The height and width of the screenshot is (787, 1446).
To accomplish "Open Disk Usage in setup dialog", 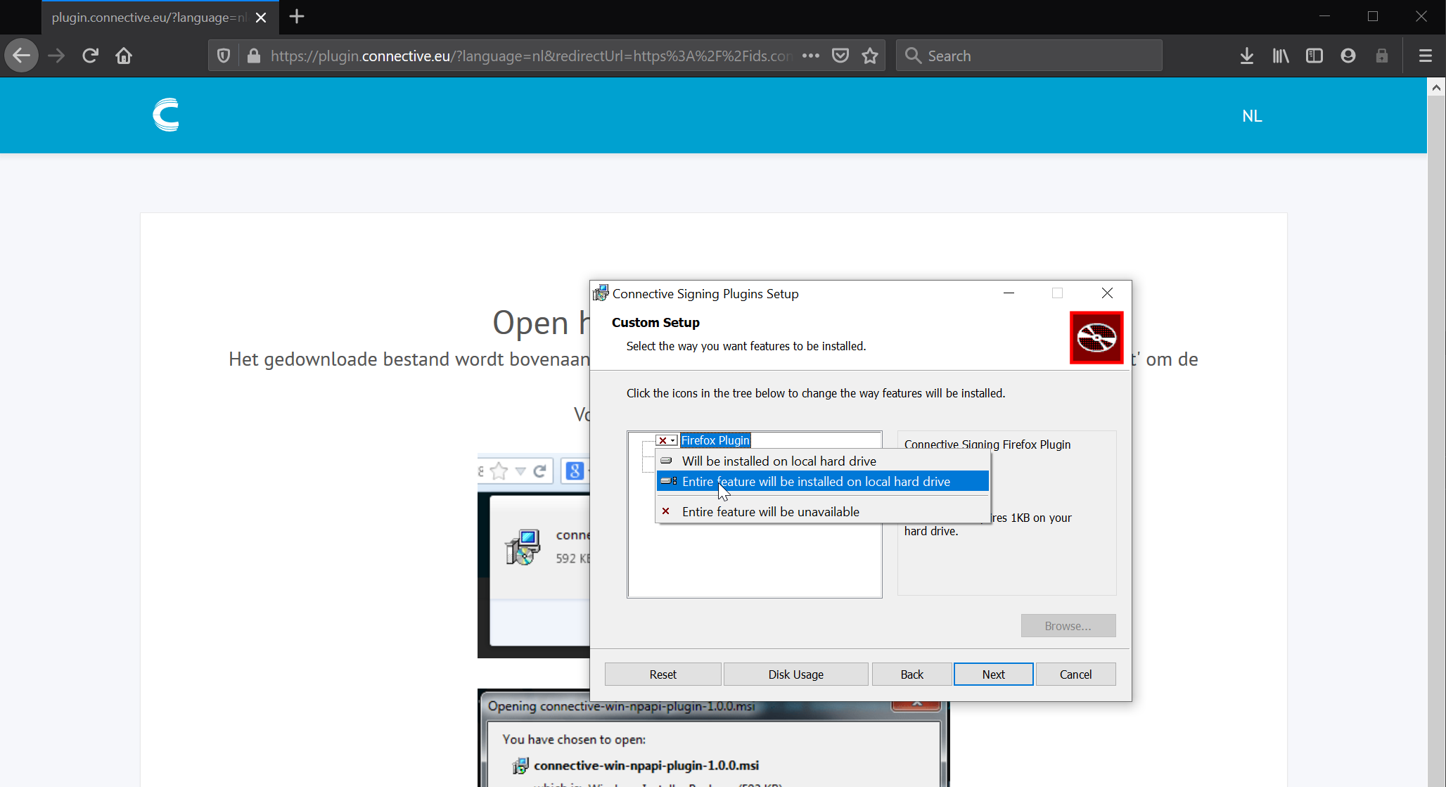I will click(795, 674).
